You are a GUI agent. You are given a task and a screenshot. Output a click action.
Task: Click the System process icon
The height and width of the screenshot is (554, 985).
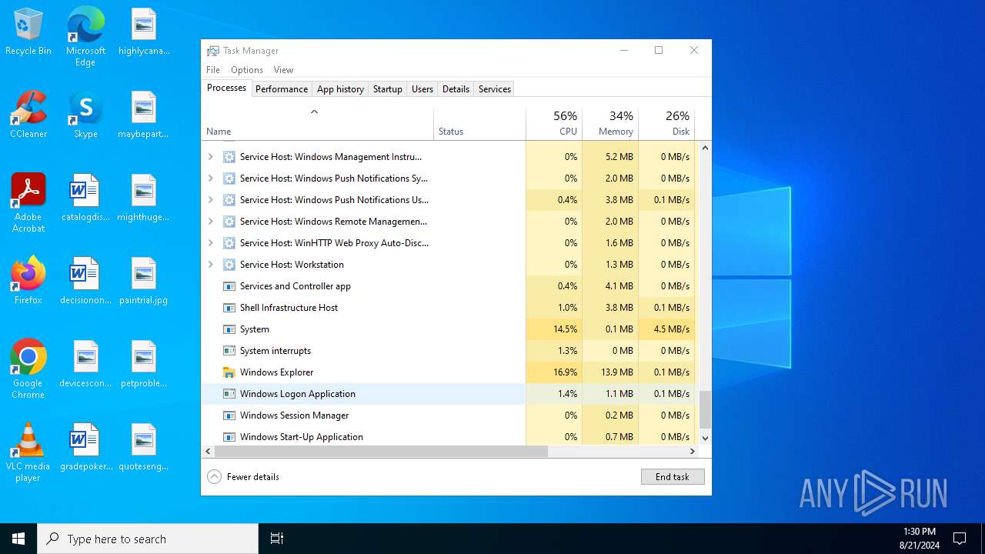click(229, 329)
